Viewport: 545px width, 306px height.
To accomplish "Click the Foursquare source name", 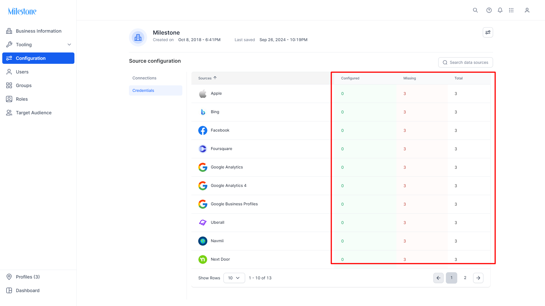I will click(221, 149).
